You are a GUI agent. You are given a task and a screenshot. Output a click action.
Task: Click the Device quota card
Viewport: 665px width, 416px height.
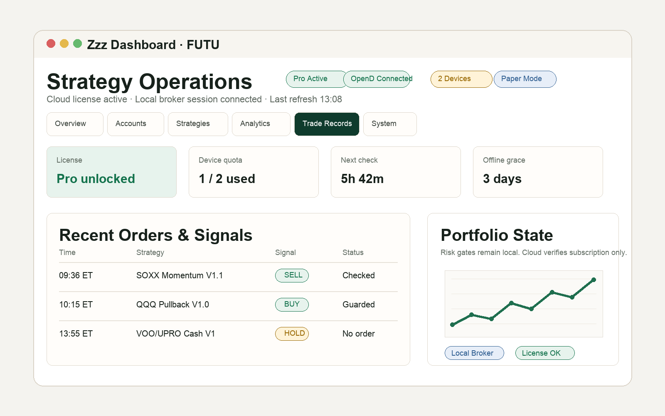pos(254,172)
